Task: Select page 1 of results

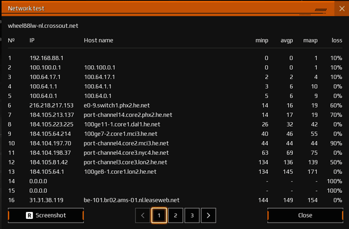Action: tap(159, 215)
